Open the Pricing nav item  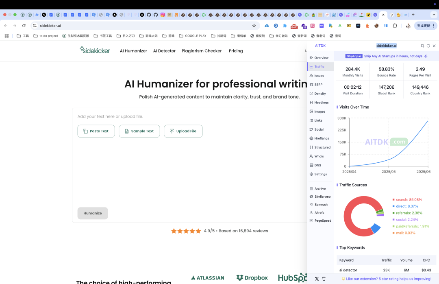point(236,51)
